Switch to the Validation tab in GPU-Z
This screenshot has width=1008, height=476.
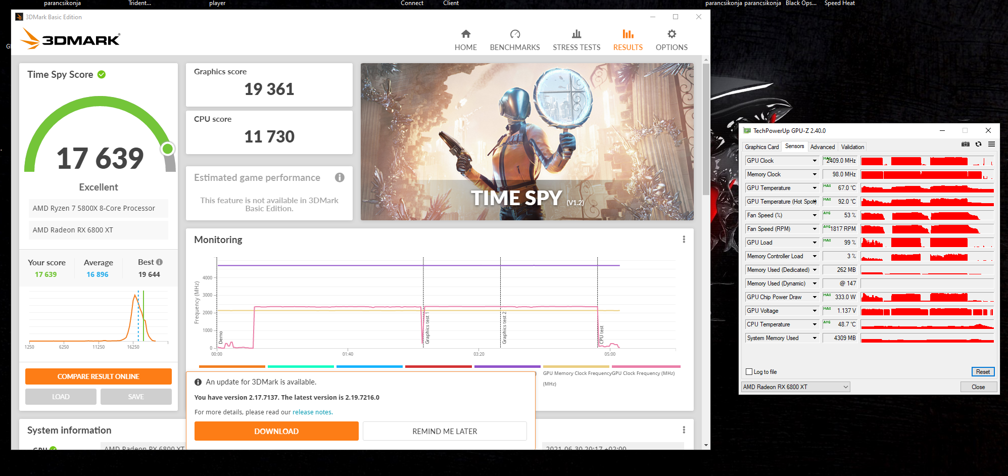click(x=852, y=147)
